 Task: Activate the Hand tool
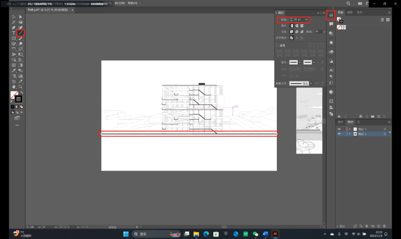(x=14, y=86)
